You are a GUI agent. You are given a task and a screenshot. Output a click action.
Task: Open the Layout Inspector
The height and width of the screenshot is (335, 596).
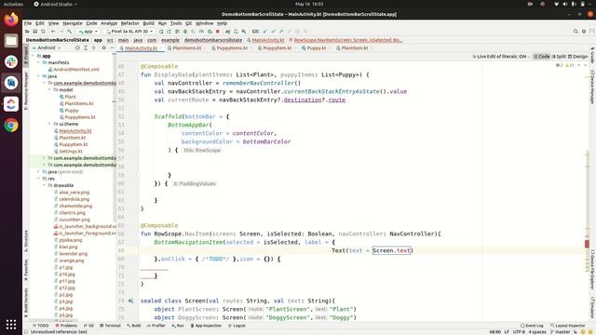pos(568,326)
